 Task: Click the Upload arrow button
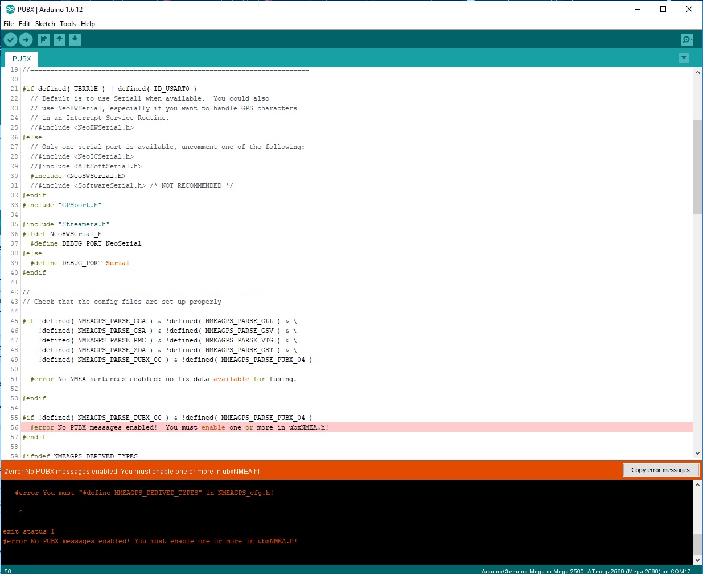26,39
